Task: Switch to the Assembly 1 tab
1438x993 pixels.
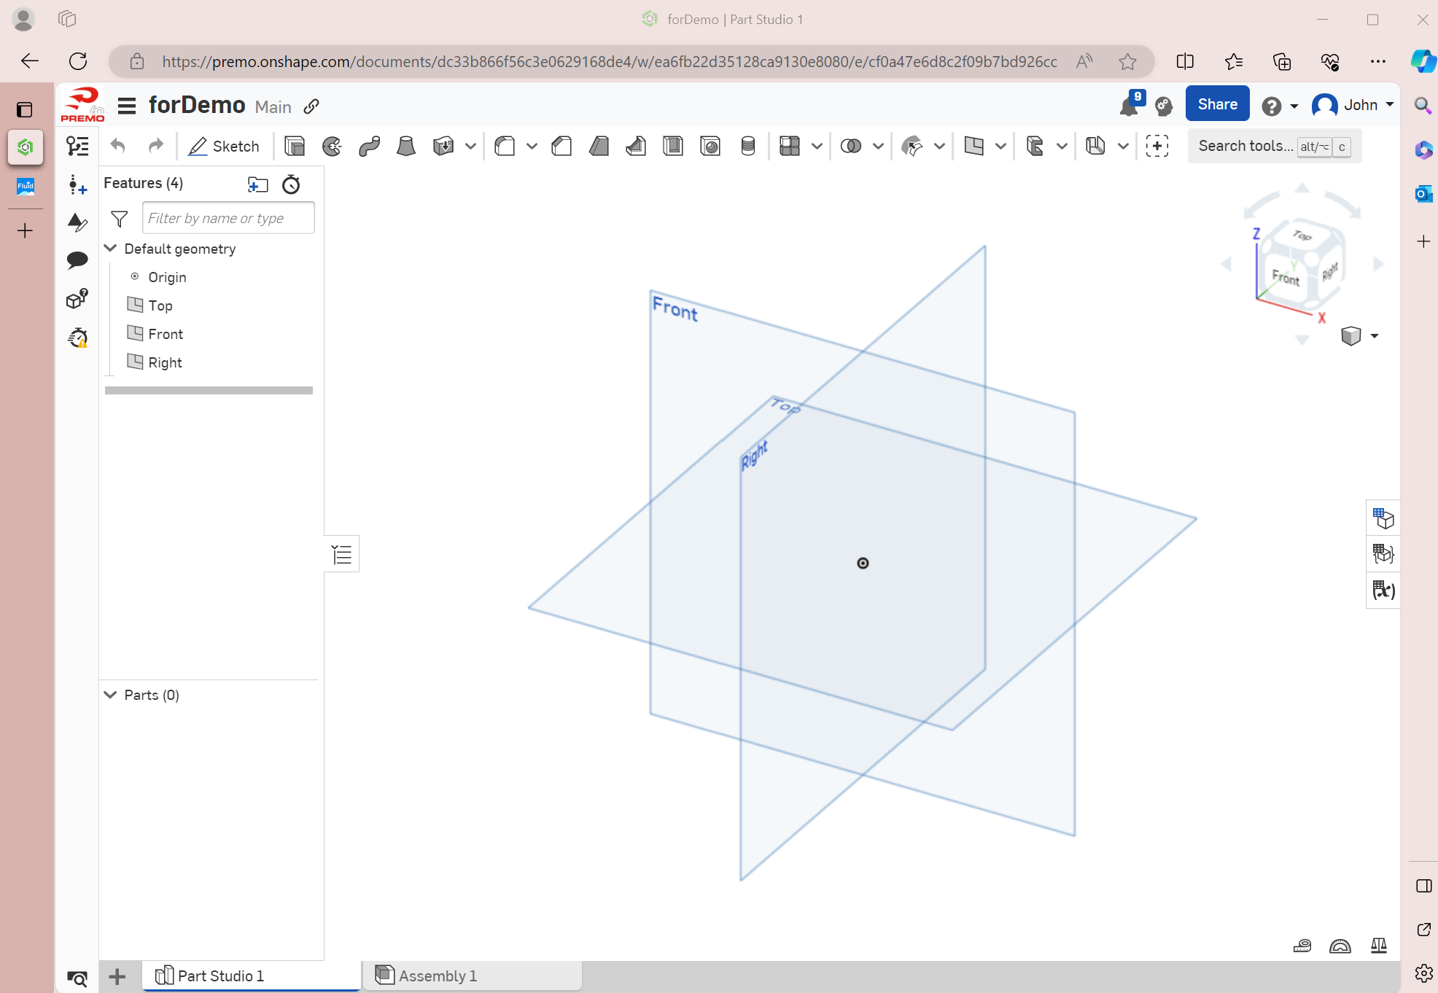Action: tap(437, 976)
